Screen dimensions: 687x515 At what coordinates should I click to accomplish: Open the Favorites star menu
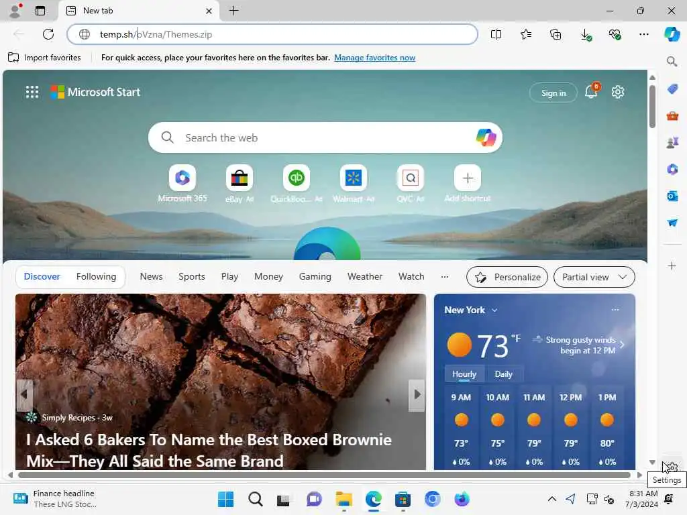pos(526,34)
